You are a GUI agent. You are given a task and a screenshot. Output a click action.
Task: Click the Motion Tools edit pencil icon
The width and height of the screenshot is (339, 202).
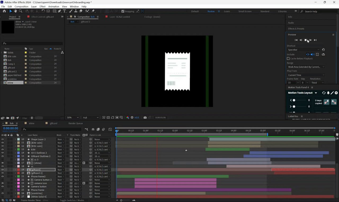click(332, 93)
